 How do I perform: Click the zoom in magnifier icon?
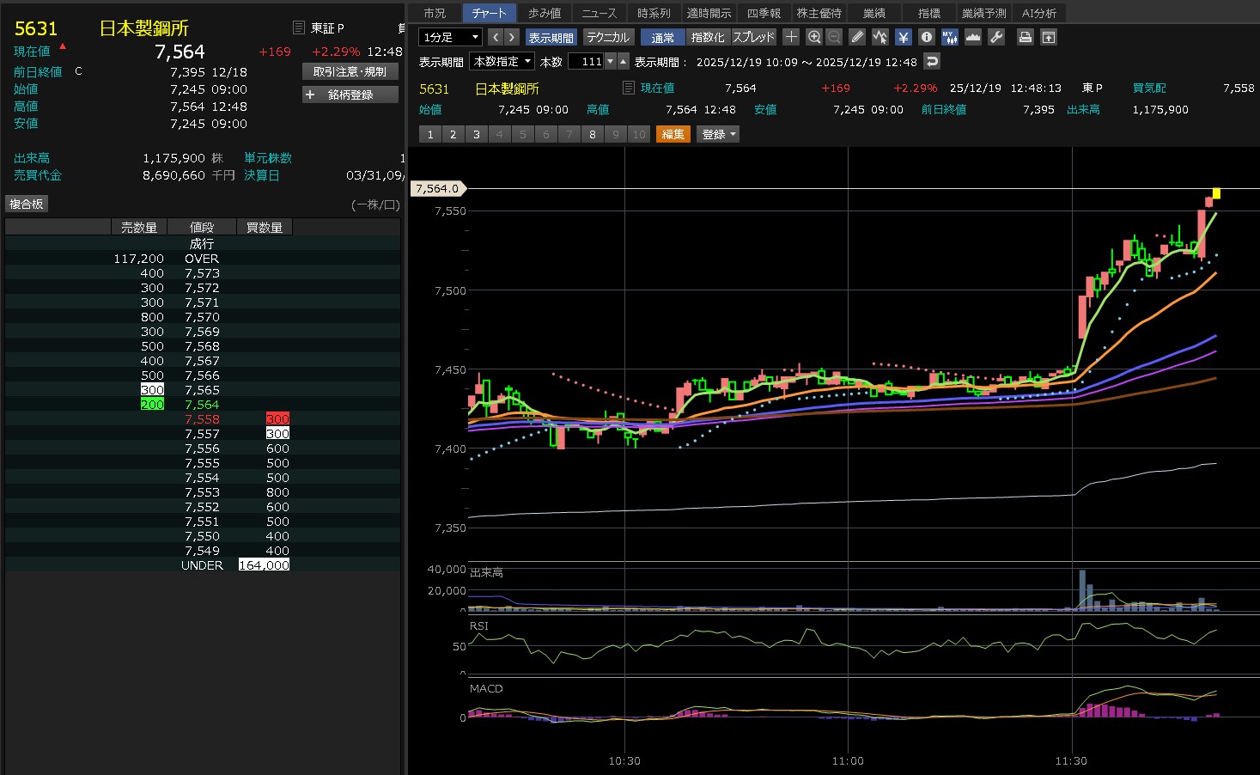pyautogui.click(x=813, y=37)
